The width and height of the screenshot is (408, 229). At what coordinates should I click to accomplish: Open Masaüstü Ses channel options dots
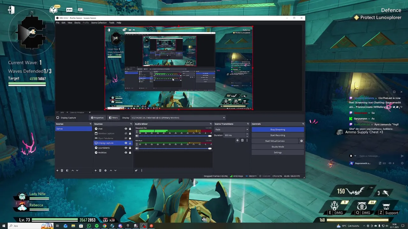137,131
